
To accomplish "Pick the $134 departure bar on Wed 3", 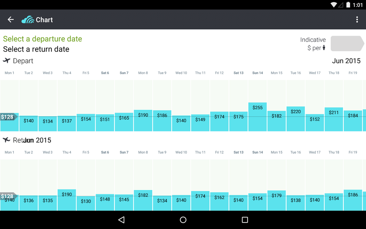I will click(x=48, y=124).
